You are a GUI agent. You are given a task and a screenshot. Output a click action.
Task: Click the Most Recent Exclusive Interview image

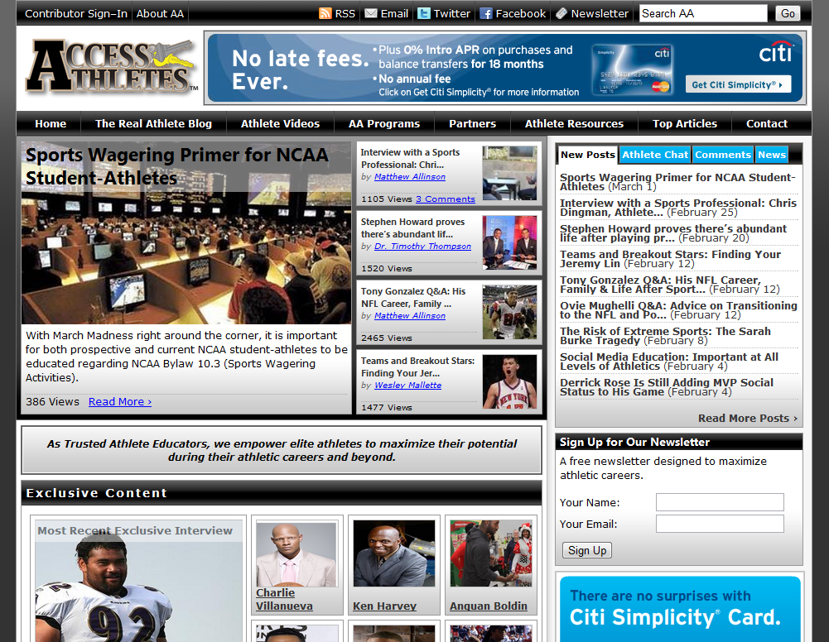pos(138,581)
